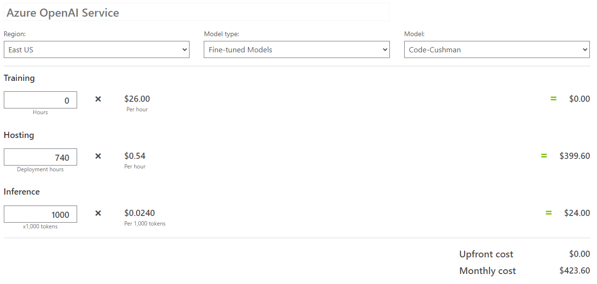Image resolution: width=597 pixels, height=284 pixels.
Task: Focus the Hosting deployment hours input
Action: (x=40, y=157)
